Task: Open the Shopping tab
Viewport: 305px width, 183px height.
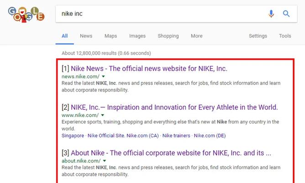Action: point(168,36)
